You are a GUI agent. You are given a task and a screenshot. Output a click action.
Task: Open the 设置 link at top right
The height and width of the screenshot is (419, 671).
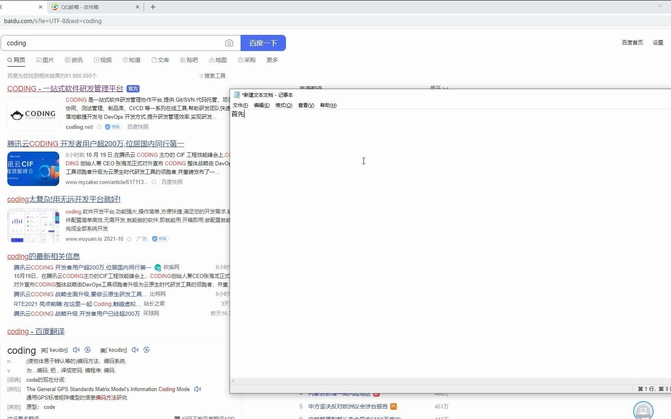click(x=658, y=43)
